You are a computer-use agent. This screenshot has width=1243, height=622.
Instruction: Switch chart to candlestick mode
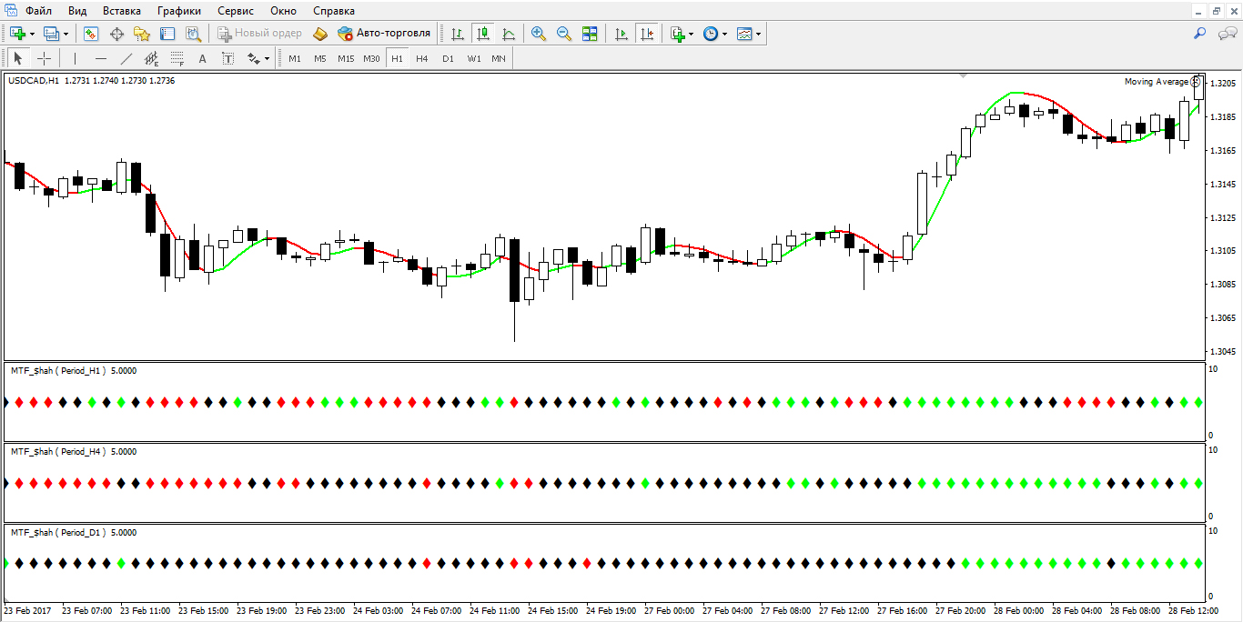[482, 34]
